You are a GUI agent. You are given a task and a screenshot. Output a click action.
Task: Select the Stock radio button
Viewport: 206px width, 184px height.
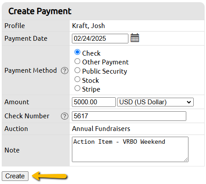tap(77, 79)
